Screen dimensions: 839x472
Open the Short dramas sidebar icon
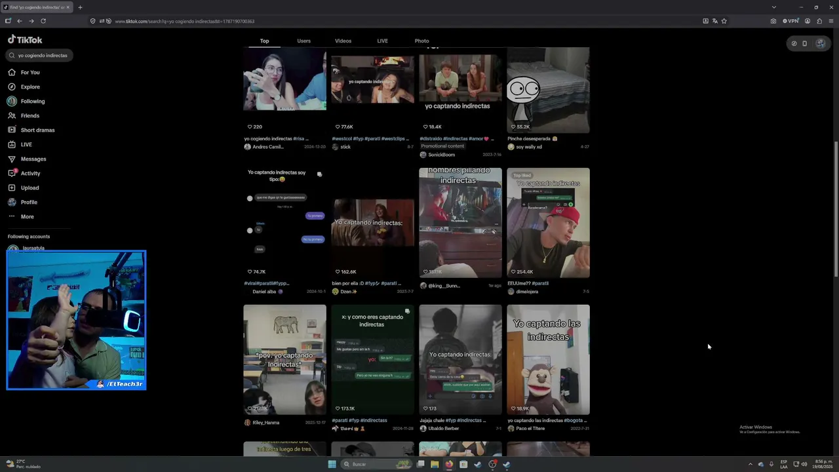click(x=12, y=130)
